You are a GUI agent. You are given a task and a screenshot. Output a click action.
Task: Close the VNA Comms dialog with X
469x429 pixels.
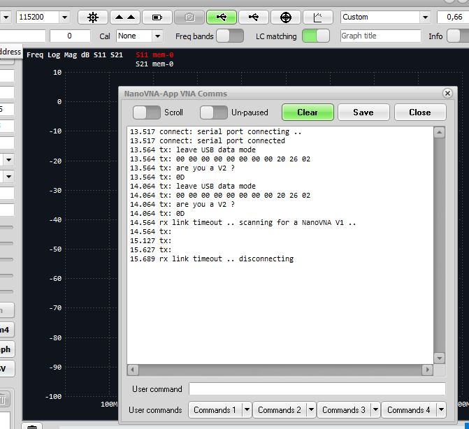point(447,93)
